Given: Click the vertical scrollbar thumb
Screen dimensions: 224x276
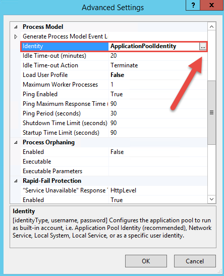Looking at the screenshot, I should [211, 112].
